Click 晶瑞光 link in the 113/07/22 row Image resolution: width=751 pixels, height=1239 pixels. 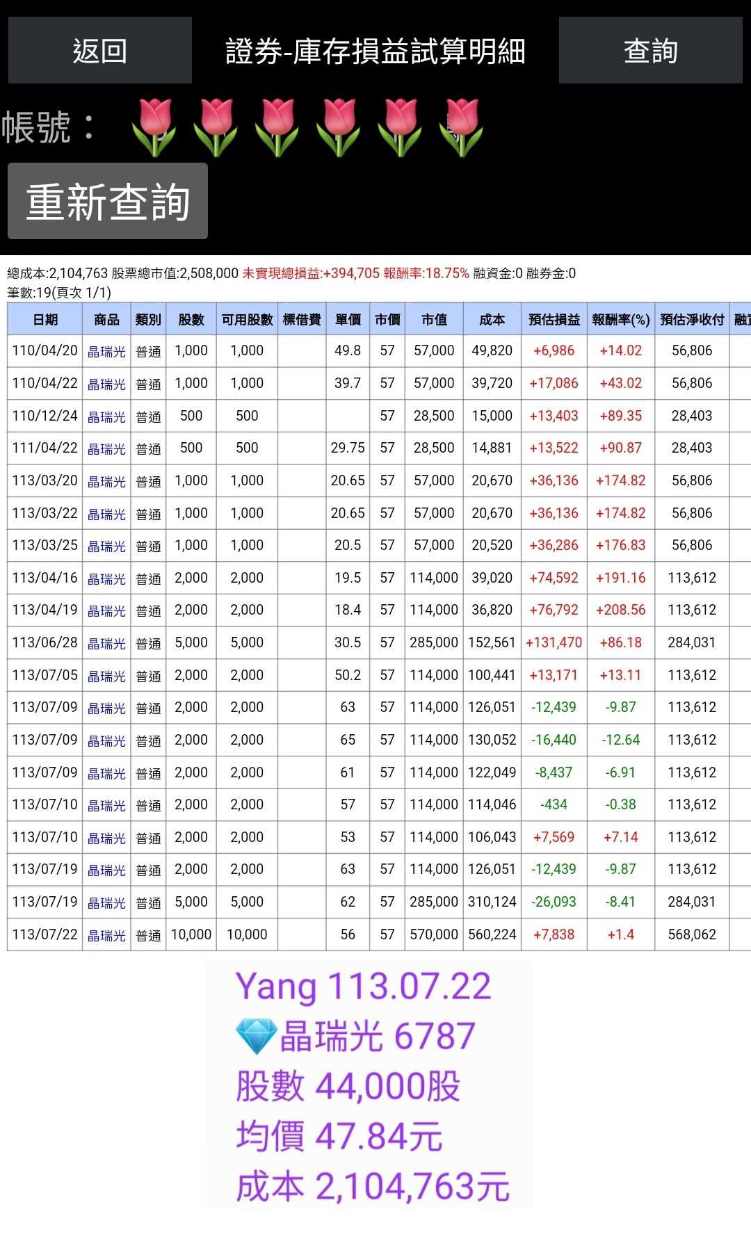tap(106, 936)
